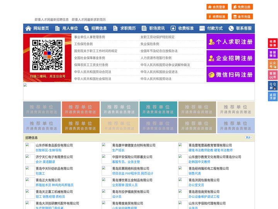Open 中华人民共和国劳动合同法 link
Image resolution: width=278 pixels, height=209 pixels.
[x=93, y=72]
